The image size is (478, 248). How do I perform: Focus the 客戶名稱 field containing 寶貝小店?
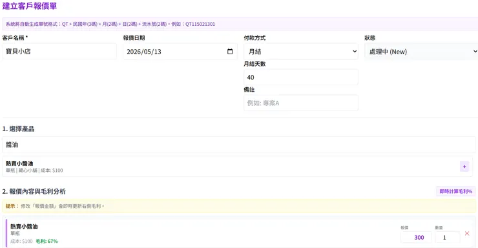point(59,51)
